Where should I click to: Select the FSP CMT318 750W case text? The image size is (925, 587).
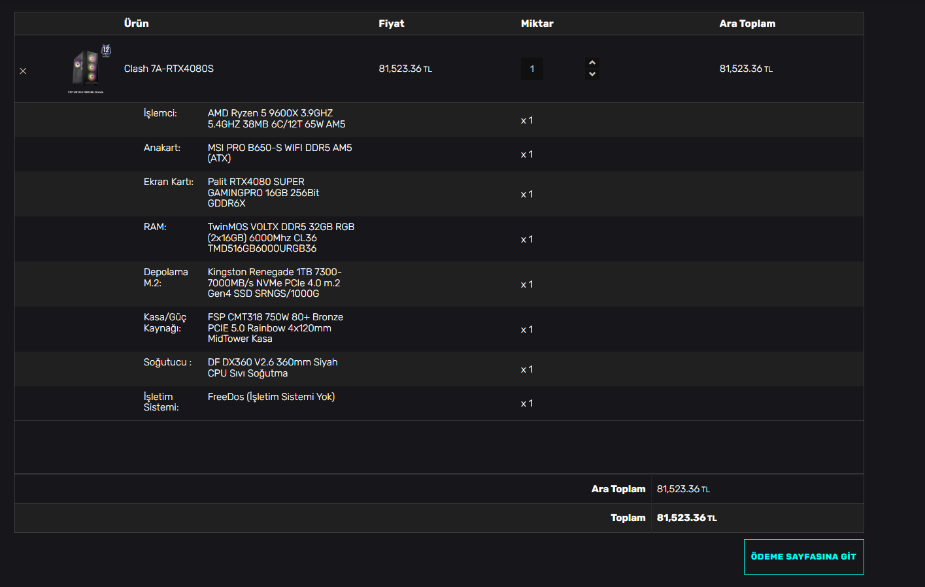tap(275, 328)
